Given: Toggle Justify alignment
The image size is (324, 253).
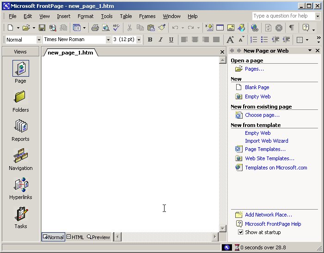Looking at the screenshot, I should pos(216,39).
